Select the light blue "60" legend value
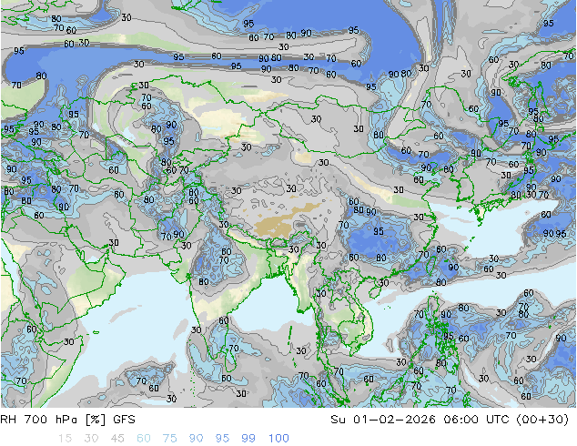Screen dimensions: 577x446 (x=144, y=439)
